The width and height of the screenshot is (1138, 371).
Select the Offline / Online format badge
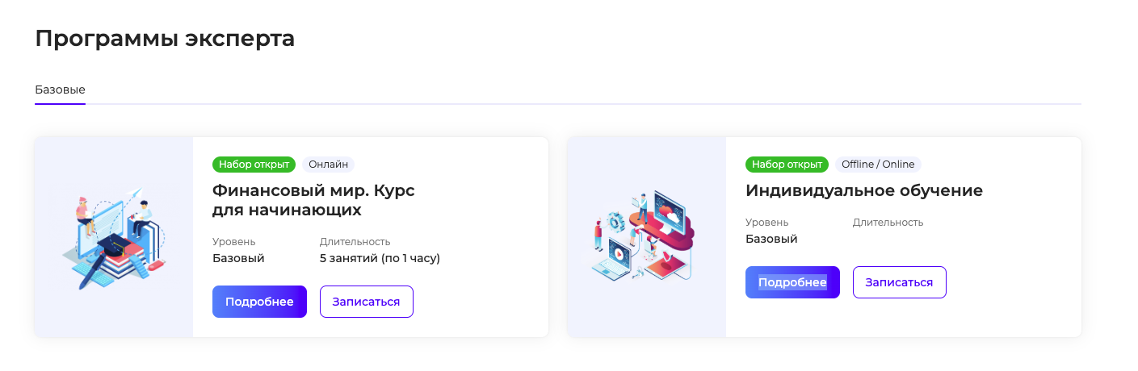878,165
